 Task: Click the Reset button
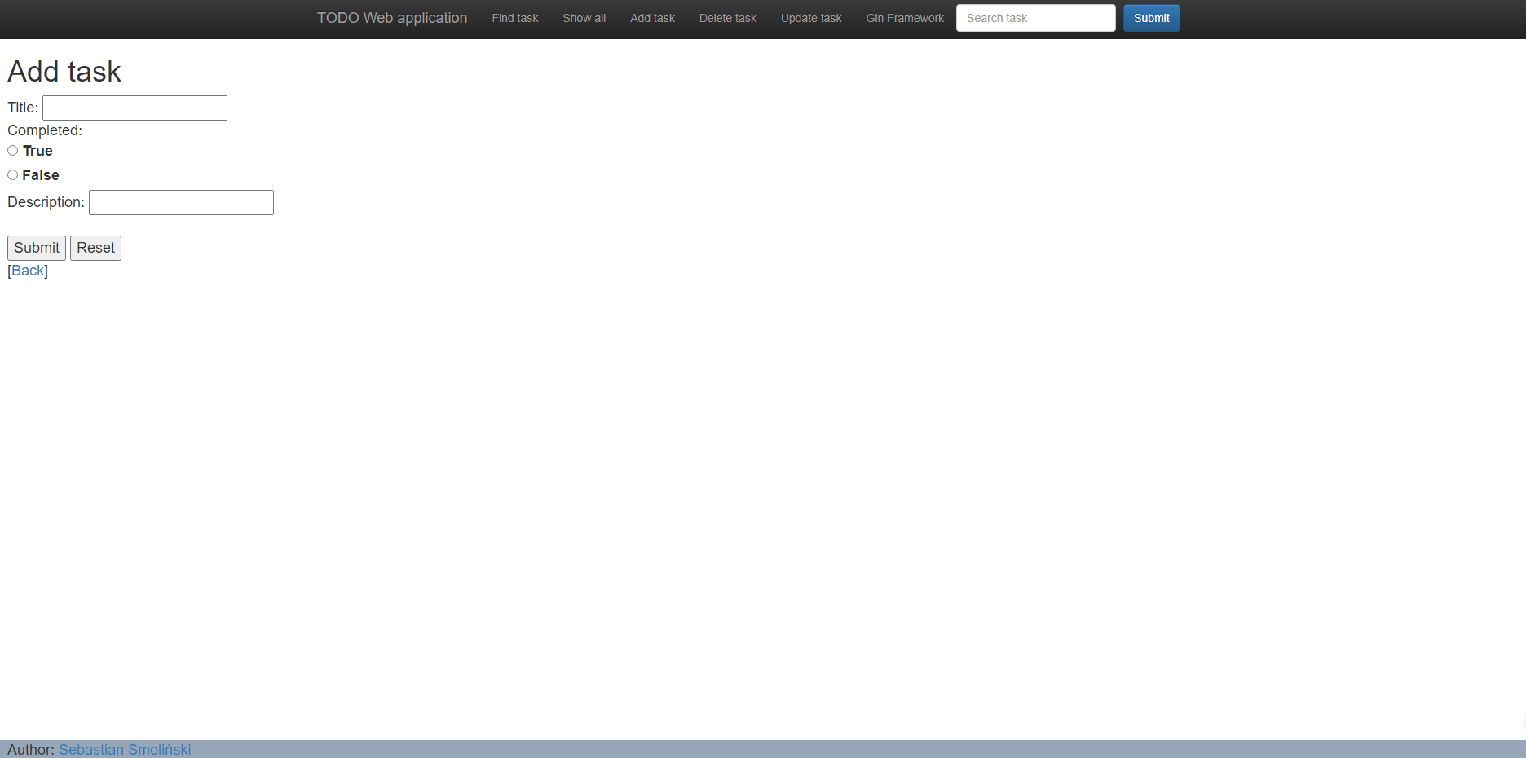pos(95,248)
